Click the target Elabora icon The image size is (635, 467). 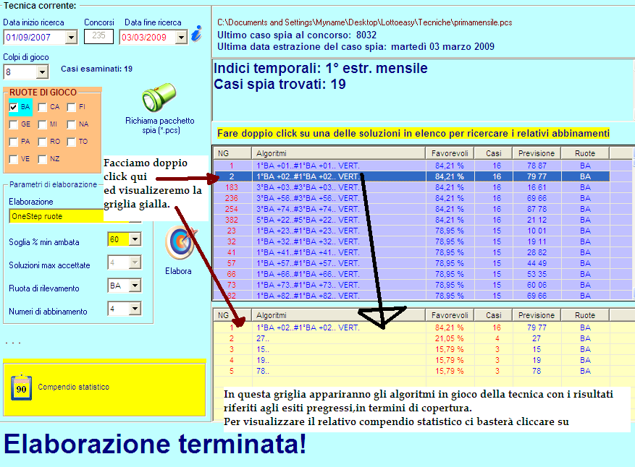180,243
